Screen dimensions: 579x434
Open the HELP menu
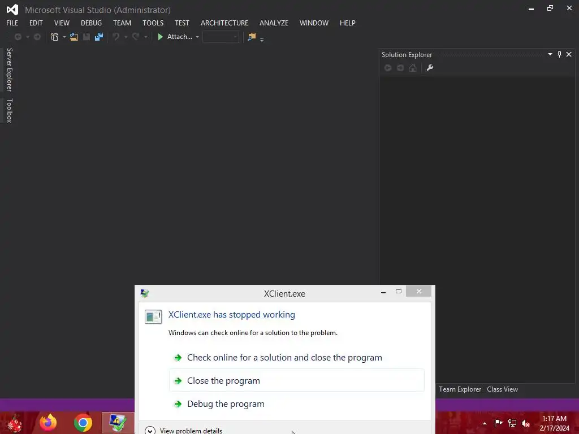(348, 23)
